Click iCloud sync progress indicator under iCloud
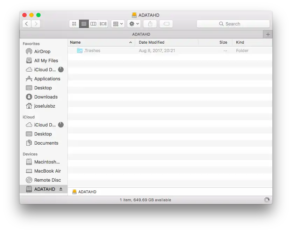The width and height of the screenshot is (292, 232). 61,125
